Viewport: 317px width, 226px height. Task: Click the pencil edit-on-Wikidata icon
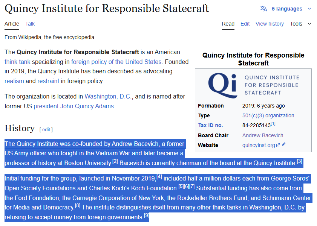[x=284, y=144]
